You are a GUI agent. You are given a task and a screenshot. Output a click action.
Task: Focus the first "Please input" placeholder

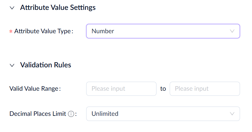(x=108, y=89)
